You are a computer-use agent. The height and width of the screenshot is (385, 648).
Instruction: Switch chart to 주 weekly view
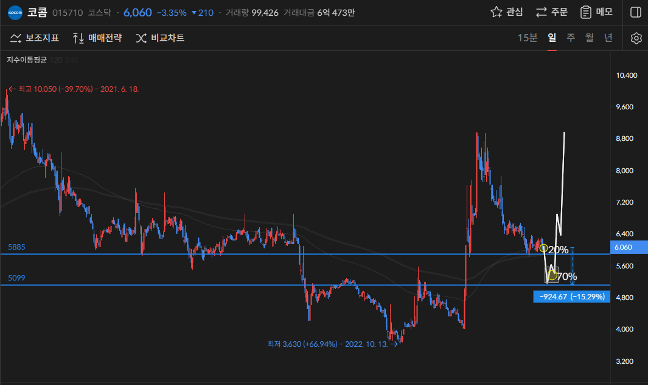[x=571, y=38]
